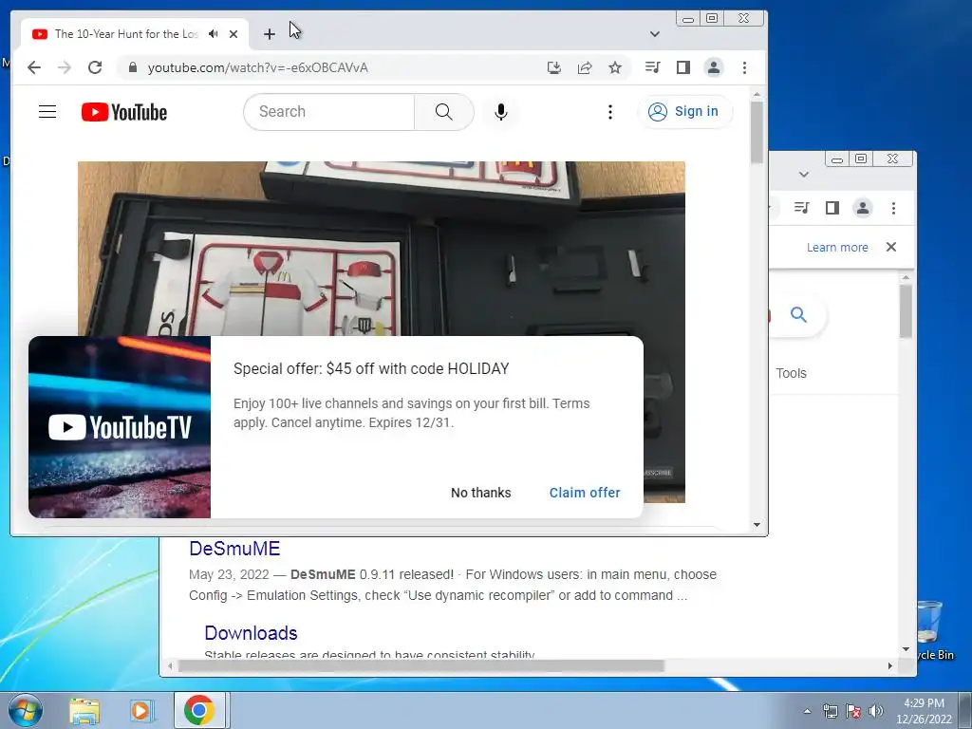The height and width of the screenshot is (729, 972).
Task: Click Sign in button on YouTube
Action: coord(684,112)
